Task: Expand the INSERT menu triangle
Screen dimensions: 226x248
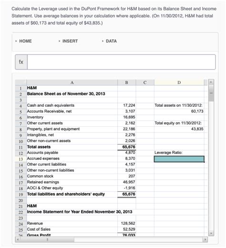Action: 59,41
